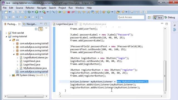Open Package Explorer view menu triangle
This screenshot has height=100, width=178.
point(46,28)
